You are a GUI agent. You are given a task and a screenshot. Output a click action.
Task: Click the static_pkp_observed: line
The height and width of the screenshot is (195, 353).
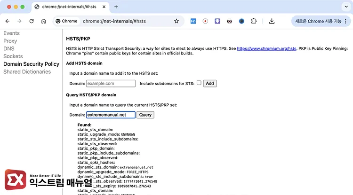[98, 158]
